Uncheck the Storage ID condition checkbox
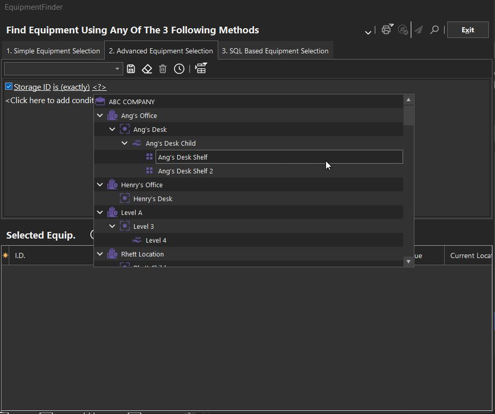Viewport: 495px width, 414px height. point(9,86)
